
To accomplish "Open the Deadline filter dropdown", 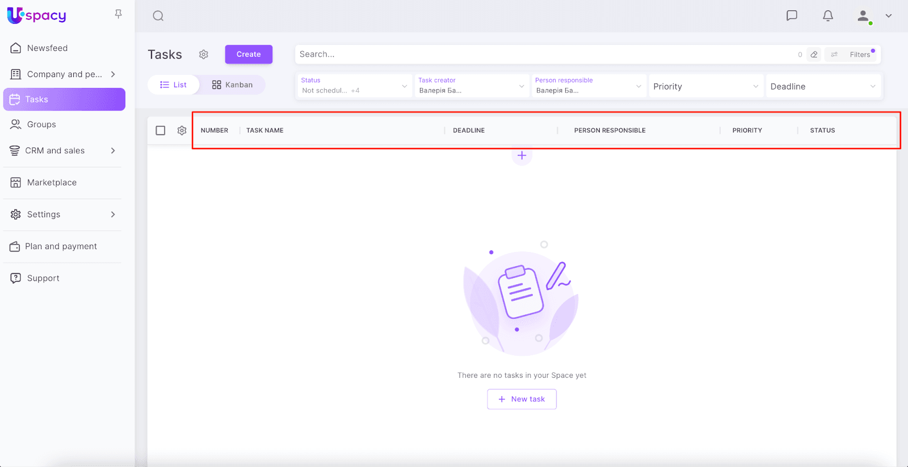I will point(823,86).
